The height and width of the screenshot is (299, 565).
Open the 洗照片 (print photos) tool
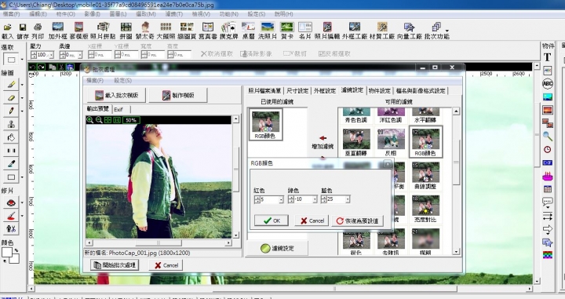click(x=268, y=27)
